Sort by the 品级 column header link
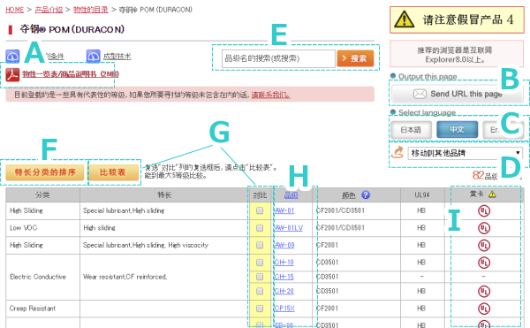The height and width of the screenshot is (328, 530). (x=291, y=195)
